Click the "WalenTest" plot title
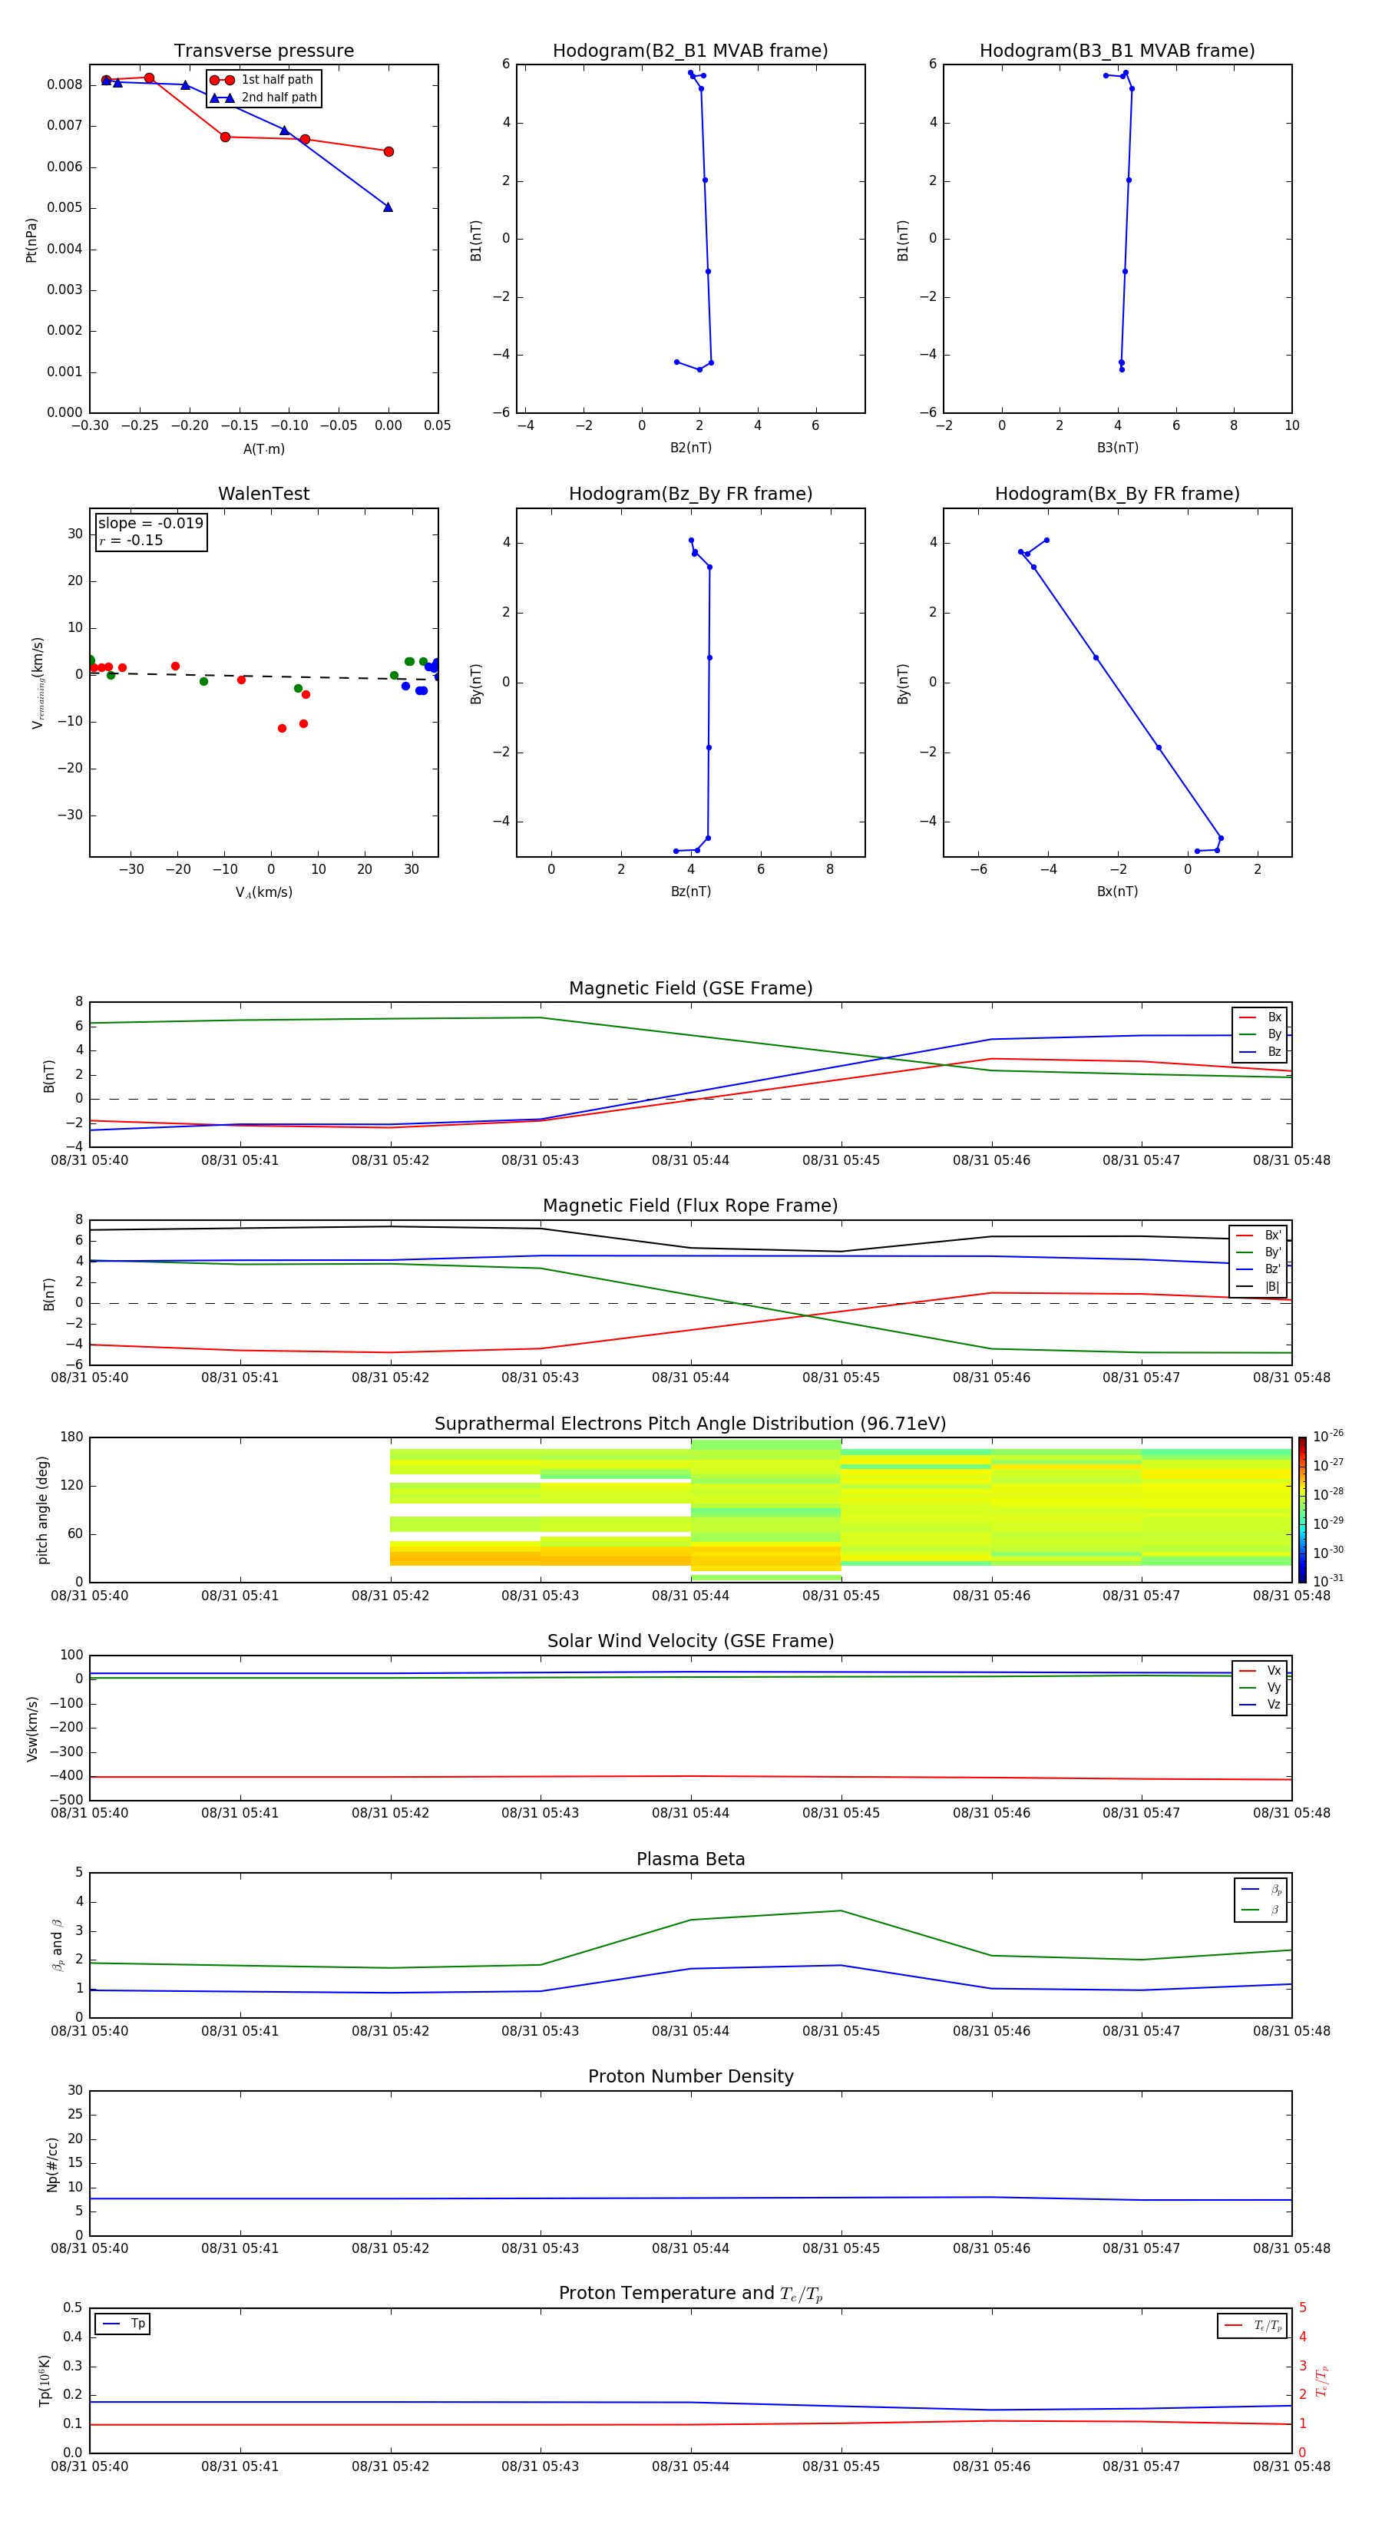Screen dimensions: 1382x2534 [263, 494]
